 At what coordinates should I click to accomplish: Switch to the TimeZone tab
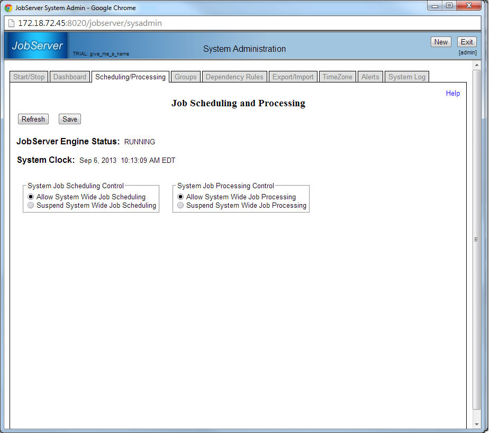coord(338,77)
